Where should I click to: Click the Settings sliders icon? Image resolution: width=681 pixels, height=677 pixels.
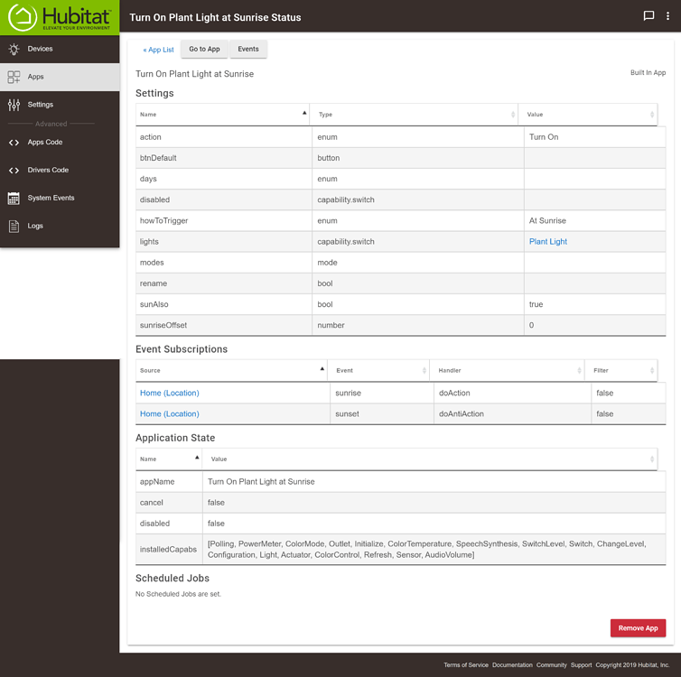pyautogui.click(x=14, y=105)
